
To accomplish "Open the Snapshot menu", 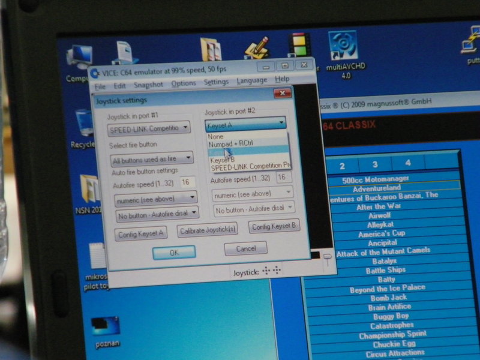I will (x=148, y=85).
